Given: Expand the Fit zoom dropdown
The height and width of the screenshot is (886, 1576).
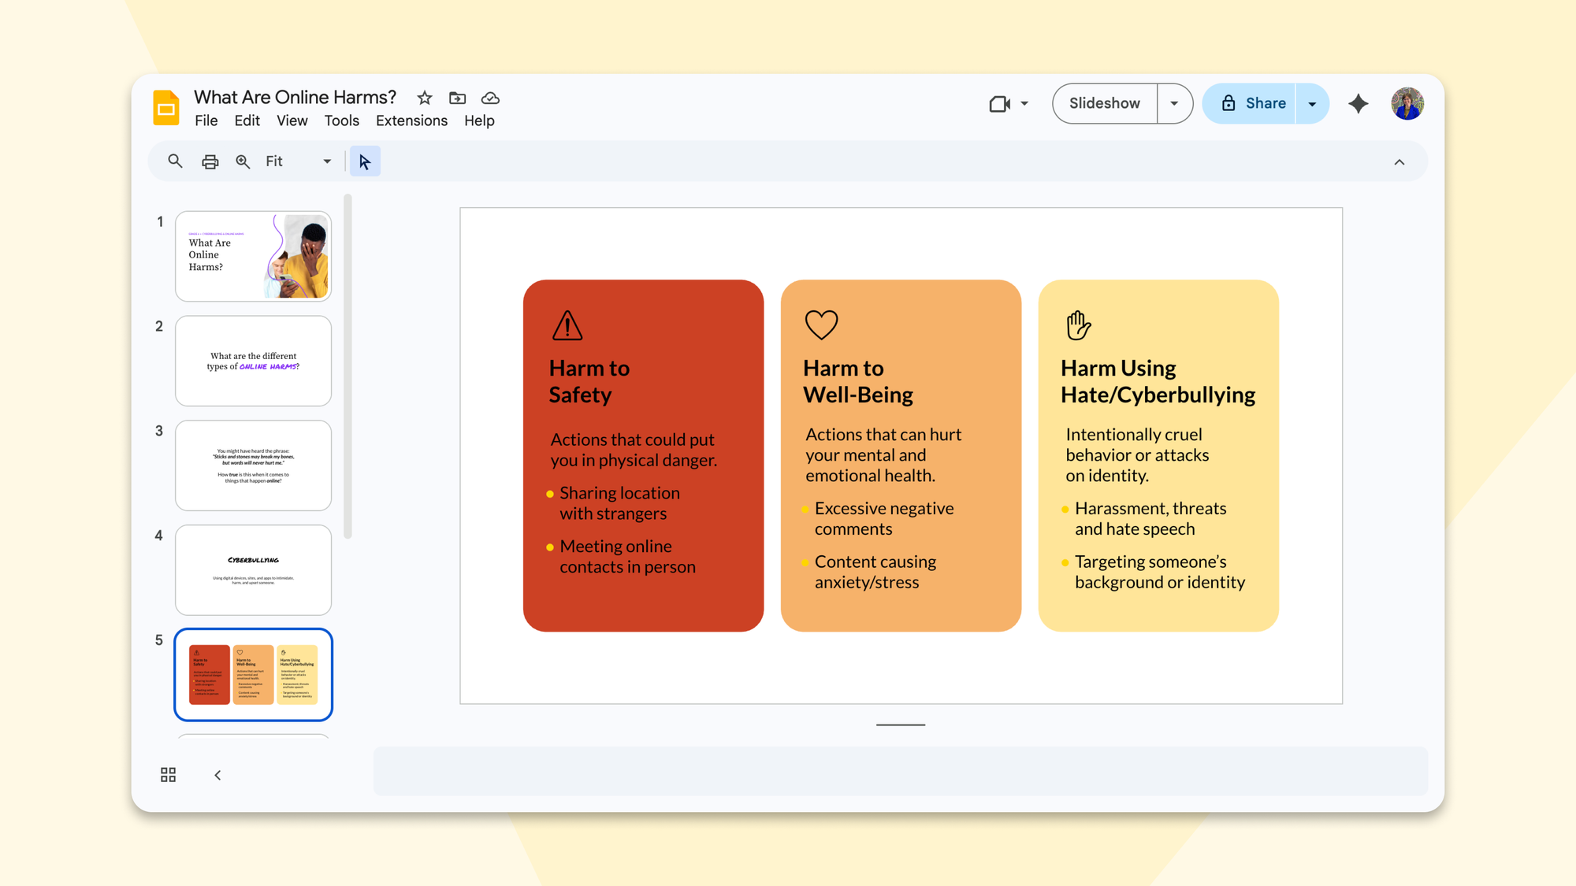Looking at the screenshot, I should pos(326,161).
